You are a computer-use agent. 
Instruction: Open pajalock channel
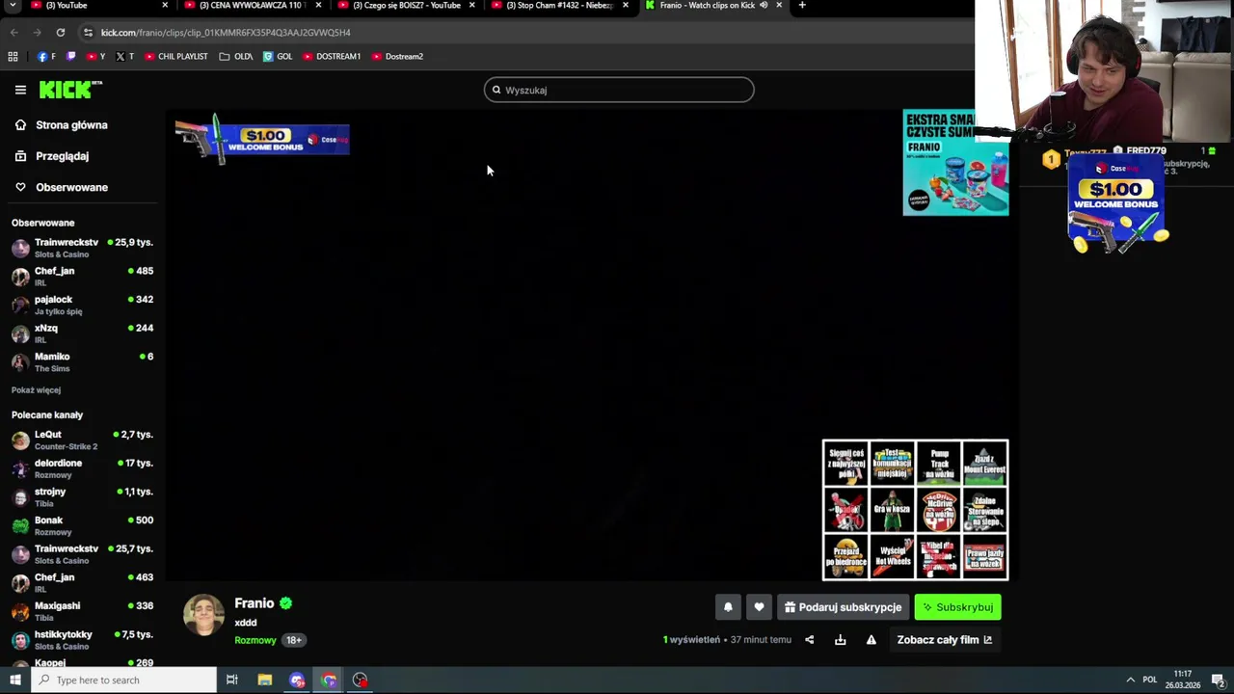point(82,305)
